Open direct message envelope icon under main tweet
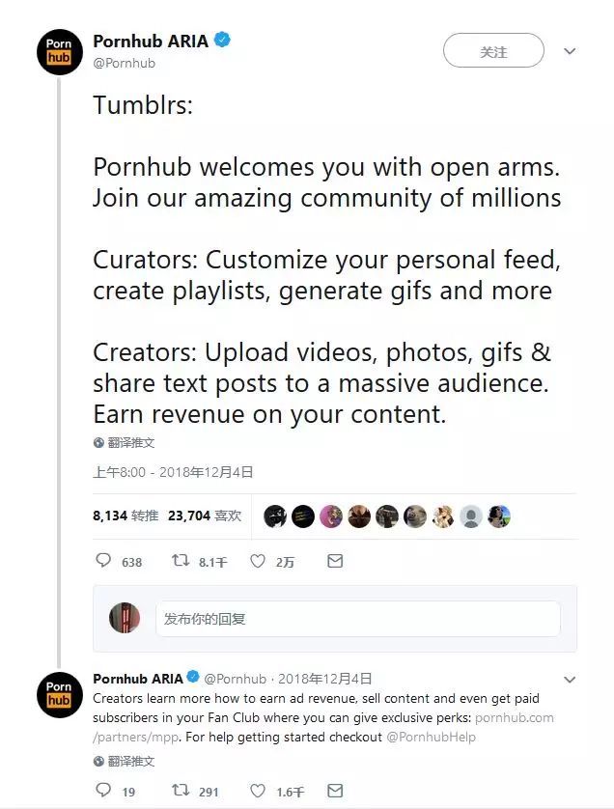 click(x=335, y=560)
